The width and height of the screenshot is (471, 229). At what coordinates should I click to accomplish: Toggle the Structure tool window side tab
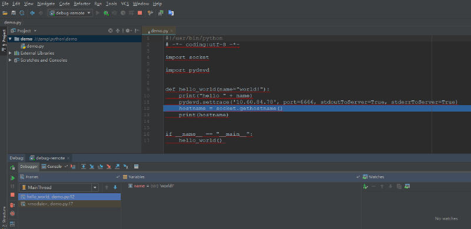4,217
